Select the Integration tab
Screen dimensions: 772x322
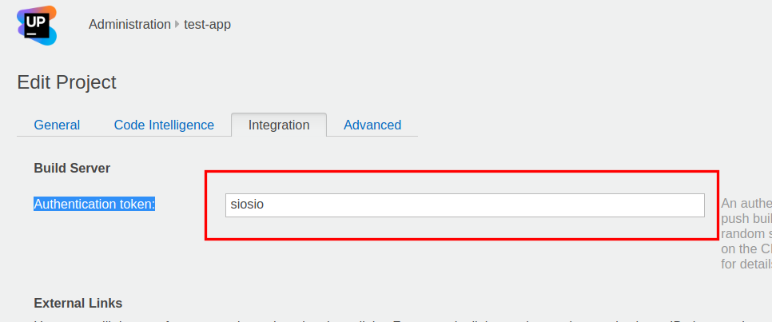tap(279, 125)
